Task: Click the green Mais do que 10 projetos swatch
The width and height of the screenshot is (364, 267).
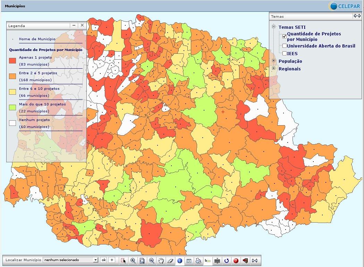Action: [x=12, y=107]
